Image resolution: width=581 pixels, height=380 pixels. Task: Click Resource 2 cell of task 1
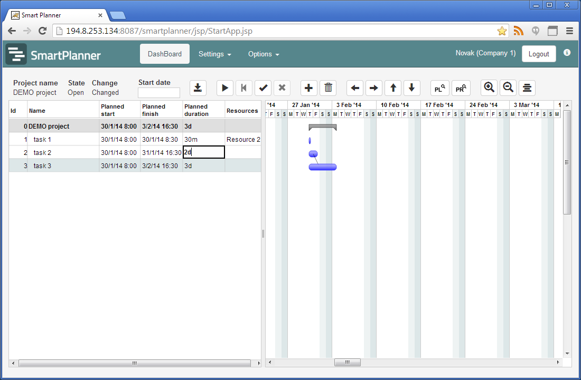[x=243, y=139]
